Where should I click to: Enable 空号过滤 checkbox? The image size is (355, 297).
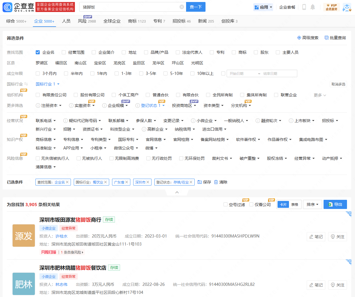[226, 204]
